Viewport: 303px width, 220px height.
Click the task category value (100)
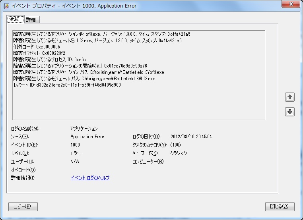[175, 145]
